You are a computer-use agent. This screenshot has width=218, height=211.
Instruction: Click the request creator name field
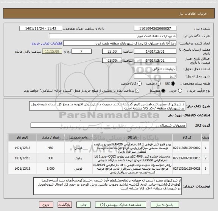(120, 44)
